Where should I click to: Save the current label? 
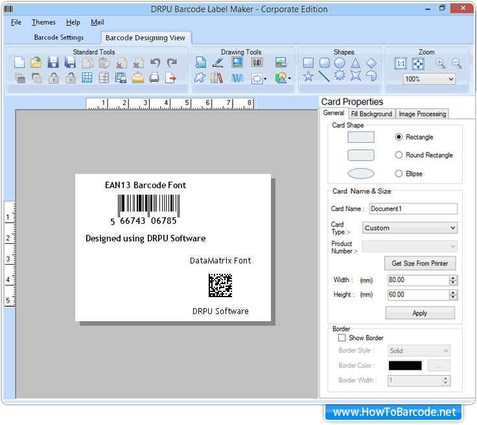pos(53,63)
